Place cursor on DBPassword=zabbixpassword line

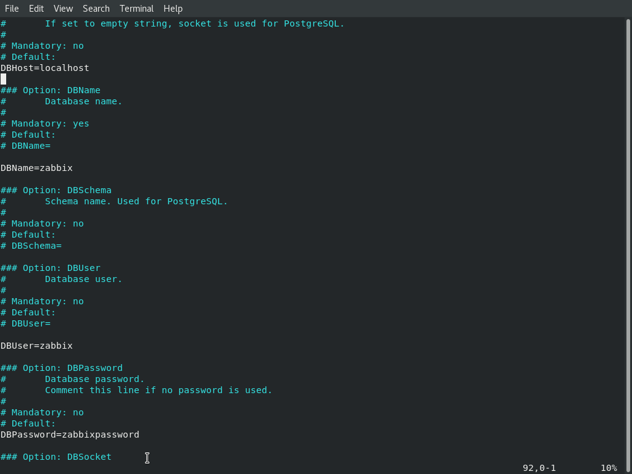[x=70, y=434]
